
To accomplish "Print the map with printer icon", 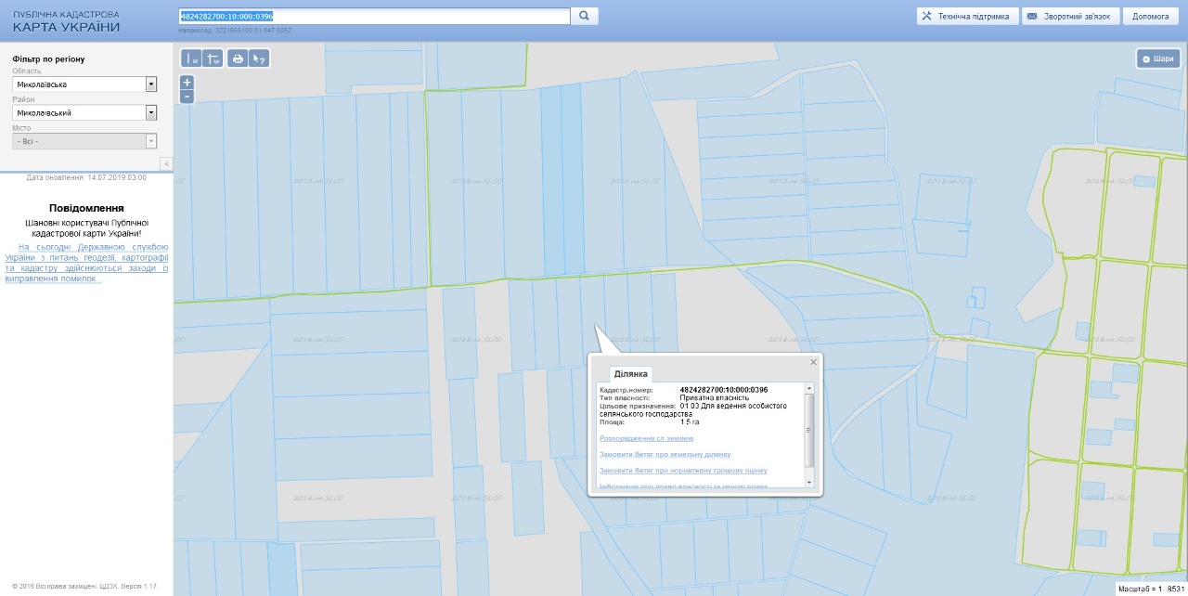I will click(x=238, y=58).
